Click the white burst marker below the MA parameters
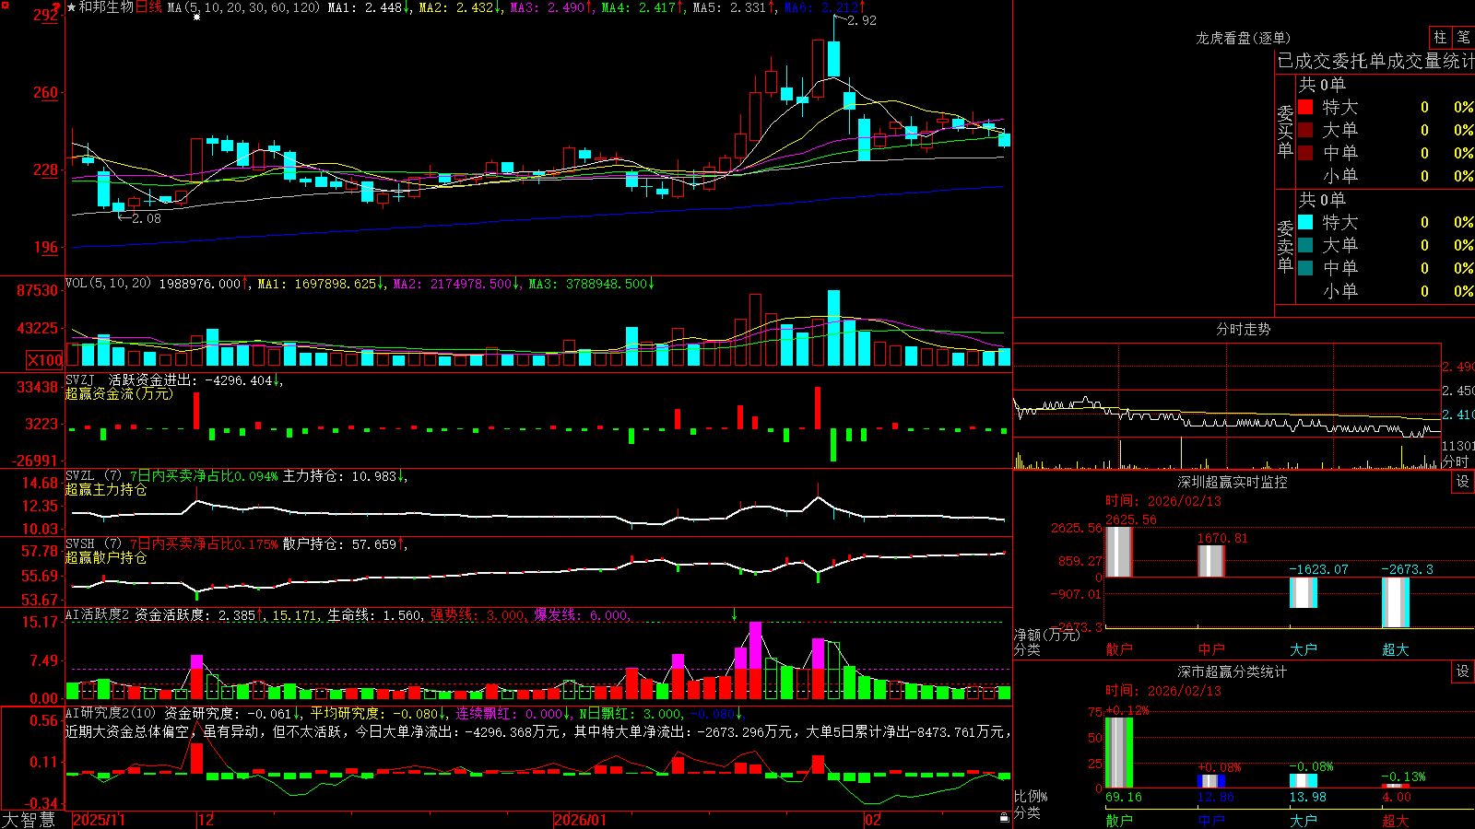The width and height of the screenshot is (1475, 829). [x=196, y=18]
